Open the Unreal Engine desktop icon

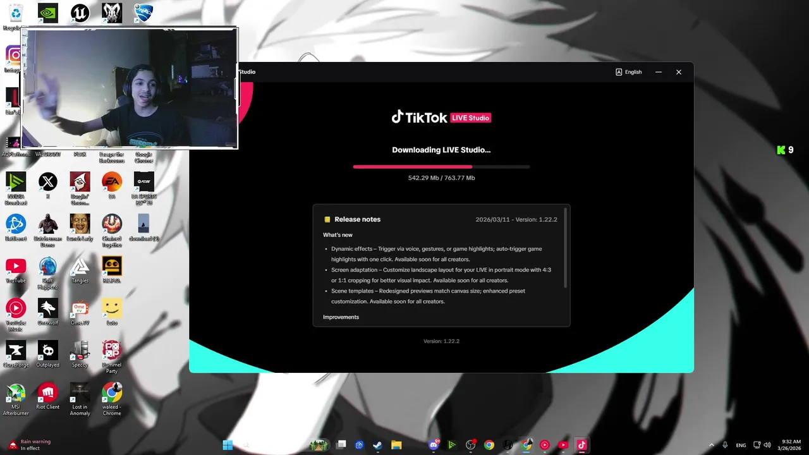pos(80,13)
